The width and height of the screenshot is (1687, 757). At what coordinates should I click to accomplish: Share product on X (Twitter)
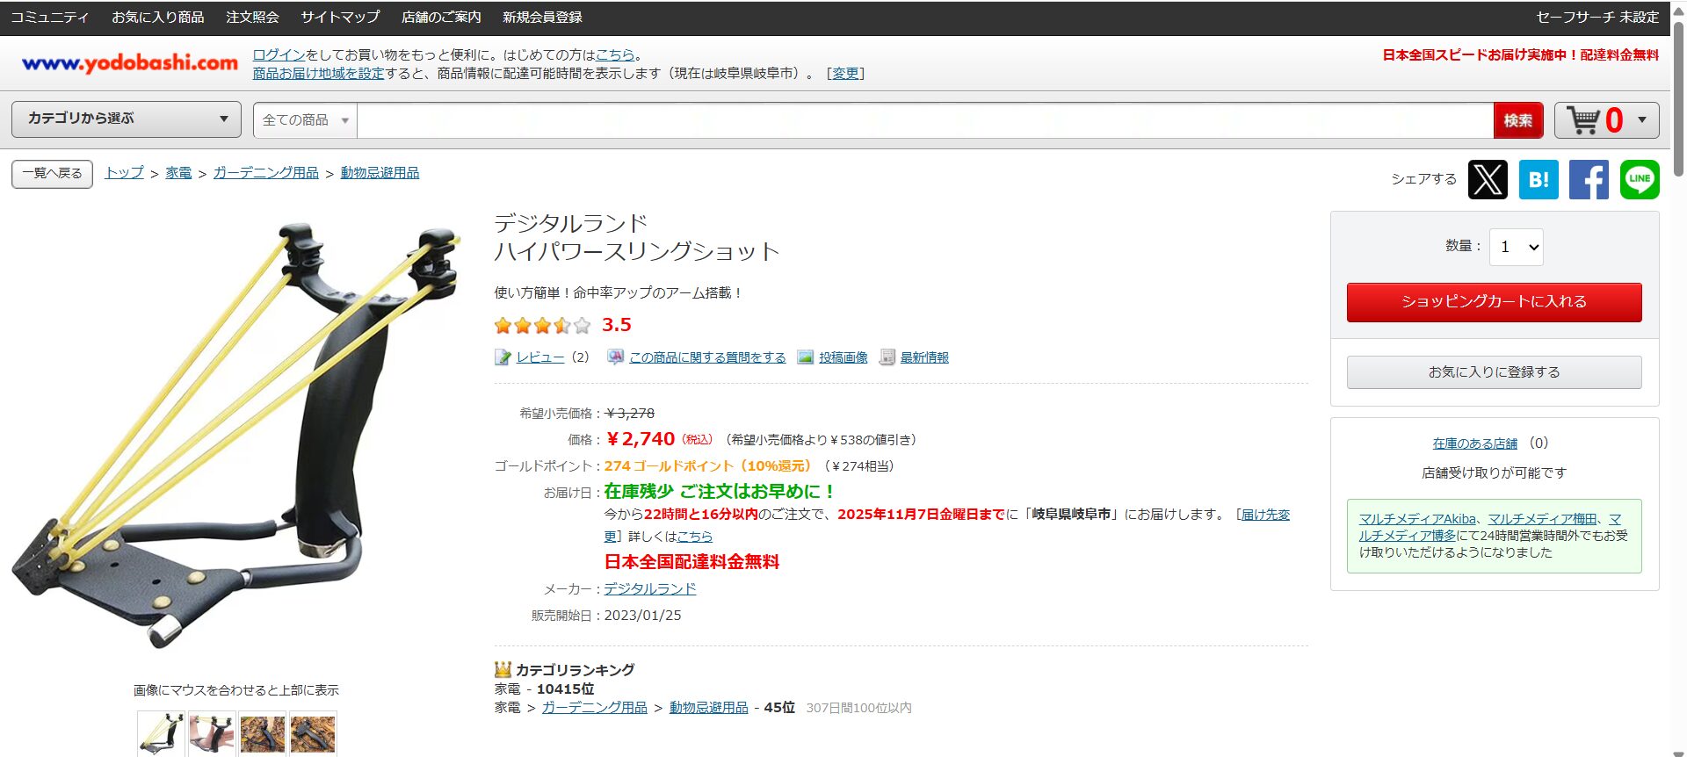1488,179
